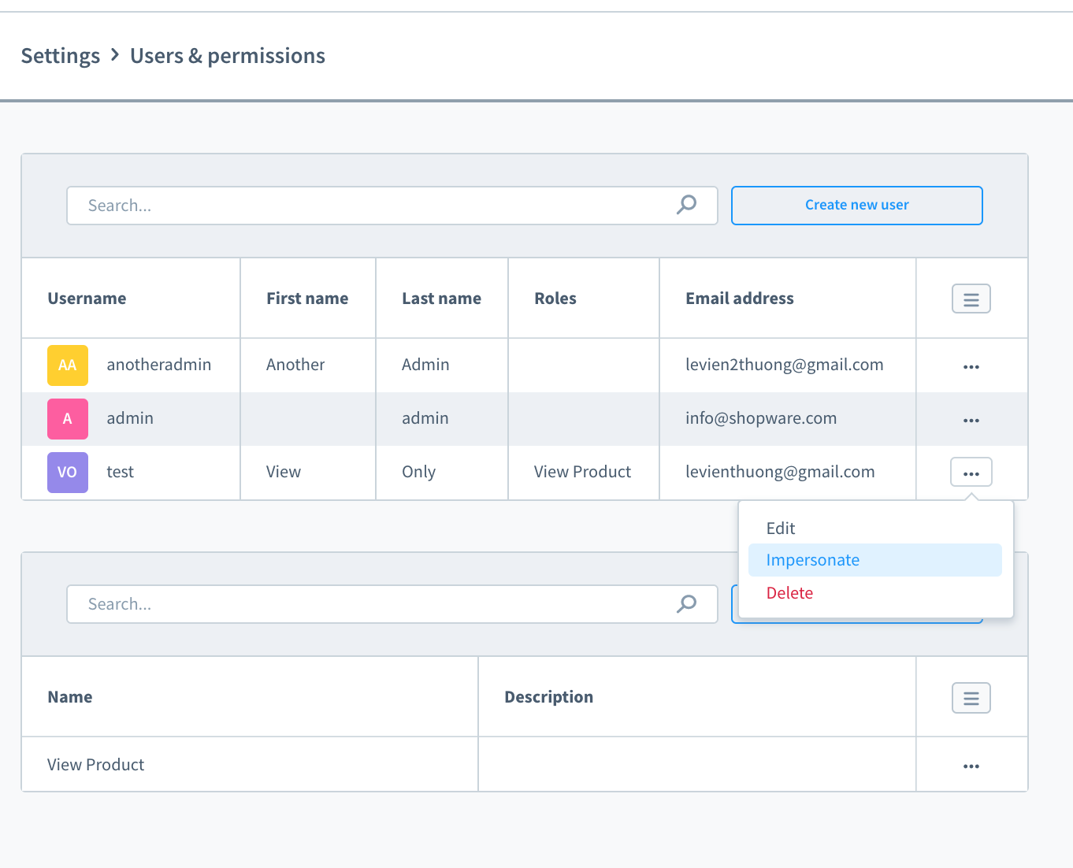This screenshot has height=868, width=1073.
Task: Click the yellow AA user avatar
Action: pos(68,365)
